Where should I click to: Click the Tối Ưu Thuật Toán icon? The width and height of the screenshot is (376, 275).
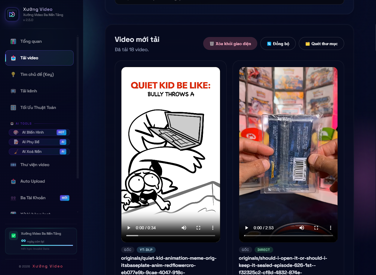13,108
